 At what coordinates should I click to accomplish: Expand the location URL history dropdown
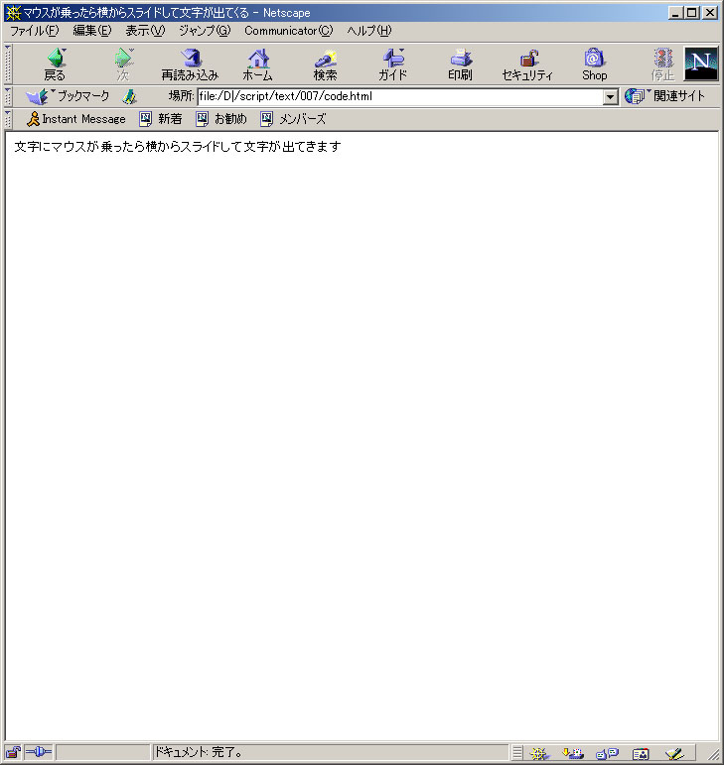(x=610, y=96)
